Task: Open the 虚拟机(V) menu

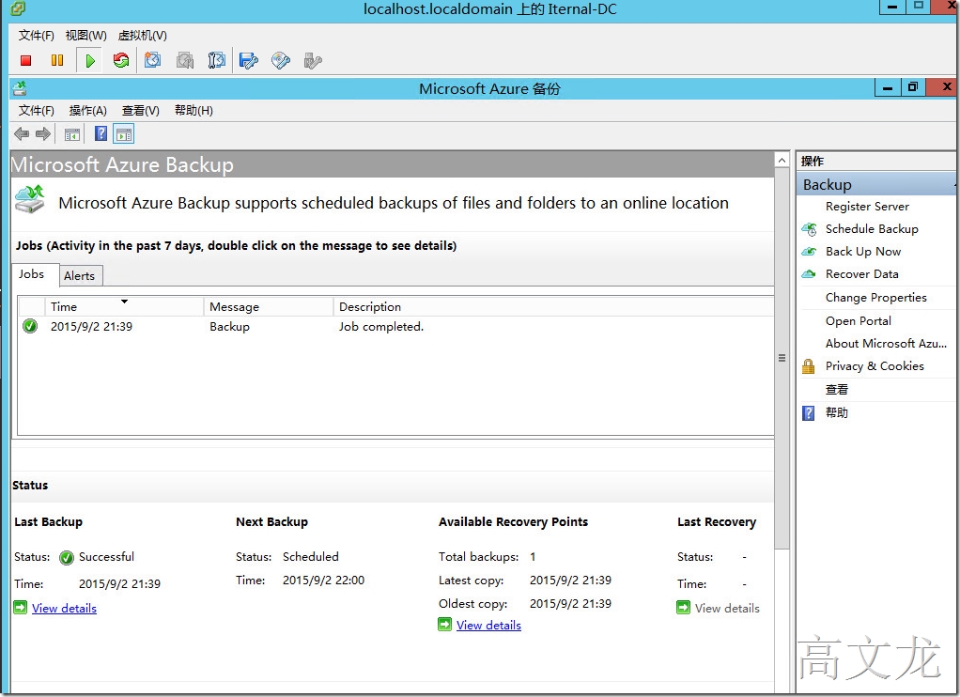Action: pos(142,36)
